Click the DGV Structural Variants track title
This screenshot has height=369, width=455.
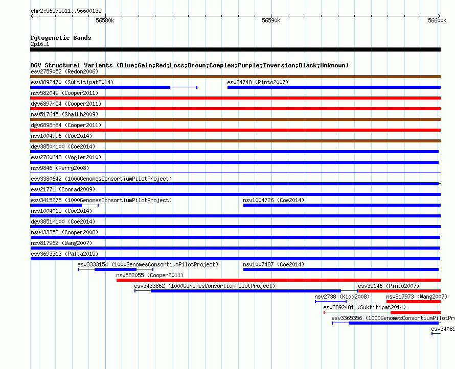190,65
